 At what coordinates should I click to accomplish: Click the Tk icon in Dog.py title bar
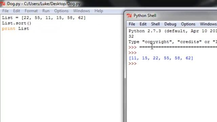click(3, 4)
